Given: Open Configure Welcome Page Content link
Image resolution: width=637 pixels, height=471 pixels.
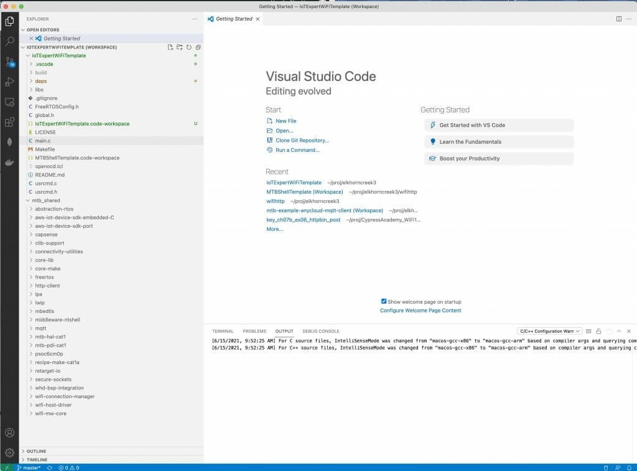Looking at the screenshot, I should [x=421, y=310].
